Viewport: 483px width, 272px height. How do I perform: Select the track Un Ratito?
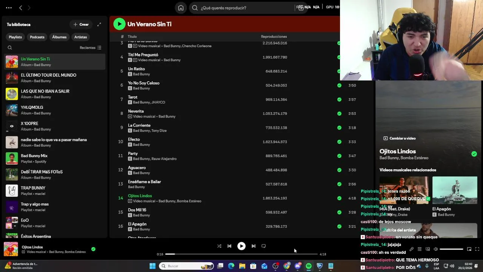coord(136,69)
